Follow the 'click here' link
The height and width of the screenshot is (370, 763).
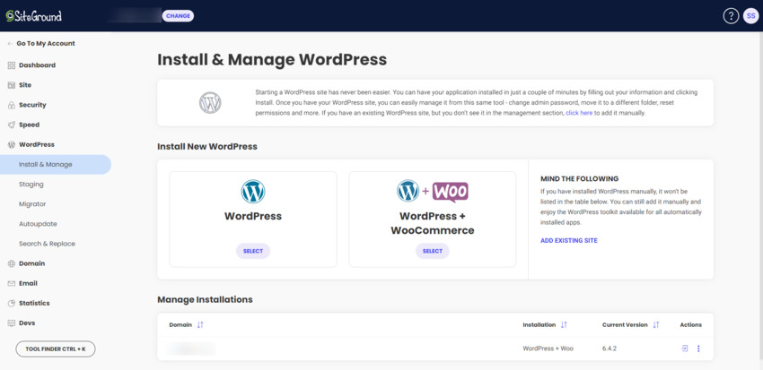point(579,113)
